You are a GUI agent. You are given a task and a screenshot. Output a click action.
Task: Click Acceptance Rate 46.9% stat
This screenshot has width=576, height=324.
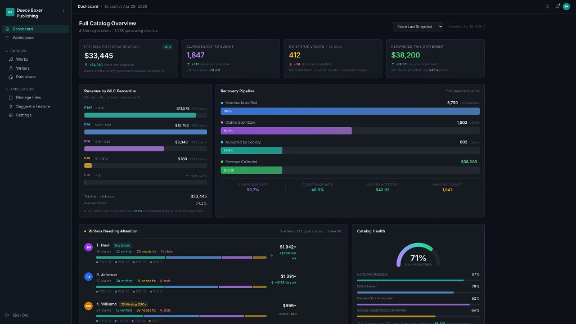click(x=318, y=188)
